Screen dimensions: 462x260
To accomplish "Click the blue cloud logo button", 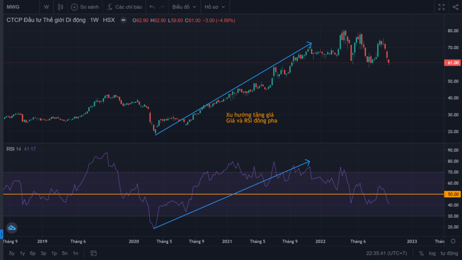I will tap(12, 228).
